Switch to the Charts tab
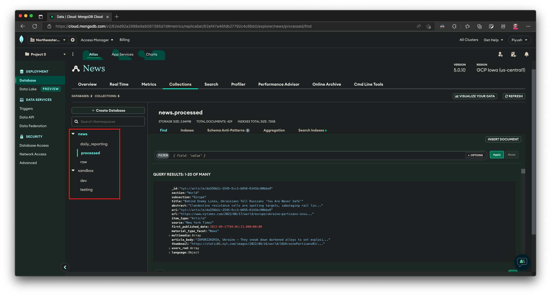 point(152,54)
